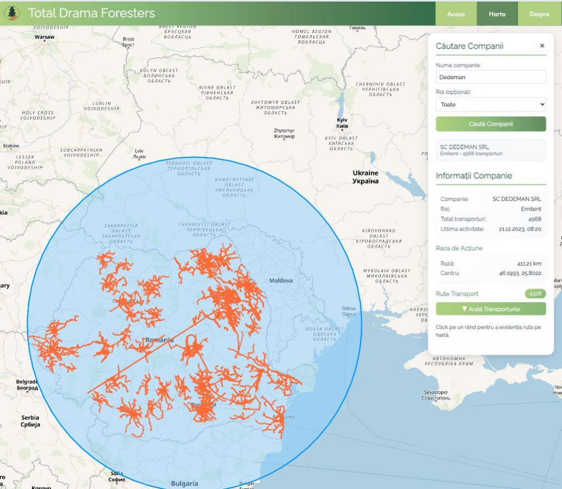562x489 pixels.
Task: Open the Acasa tab
Action: pos(456,14)
